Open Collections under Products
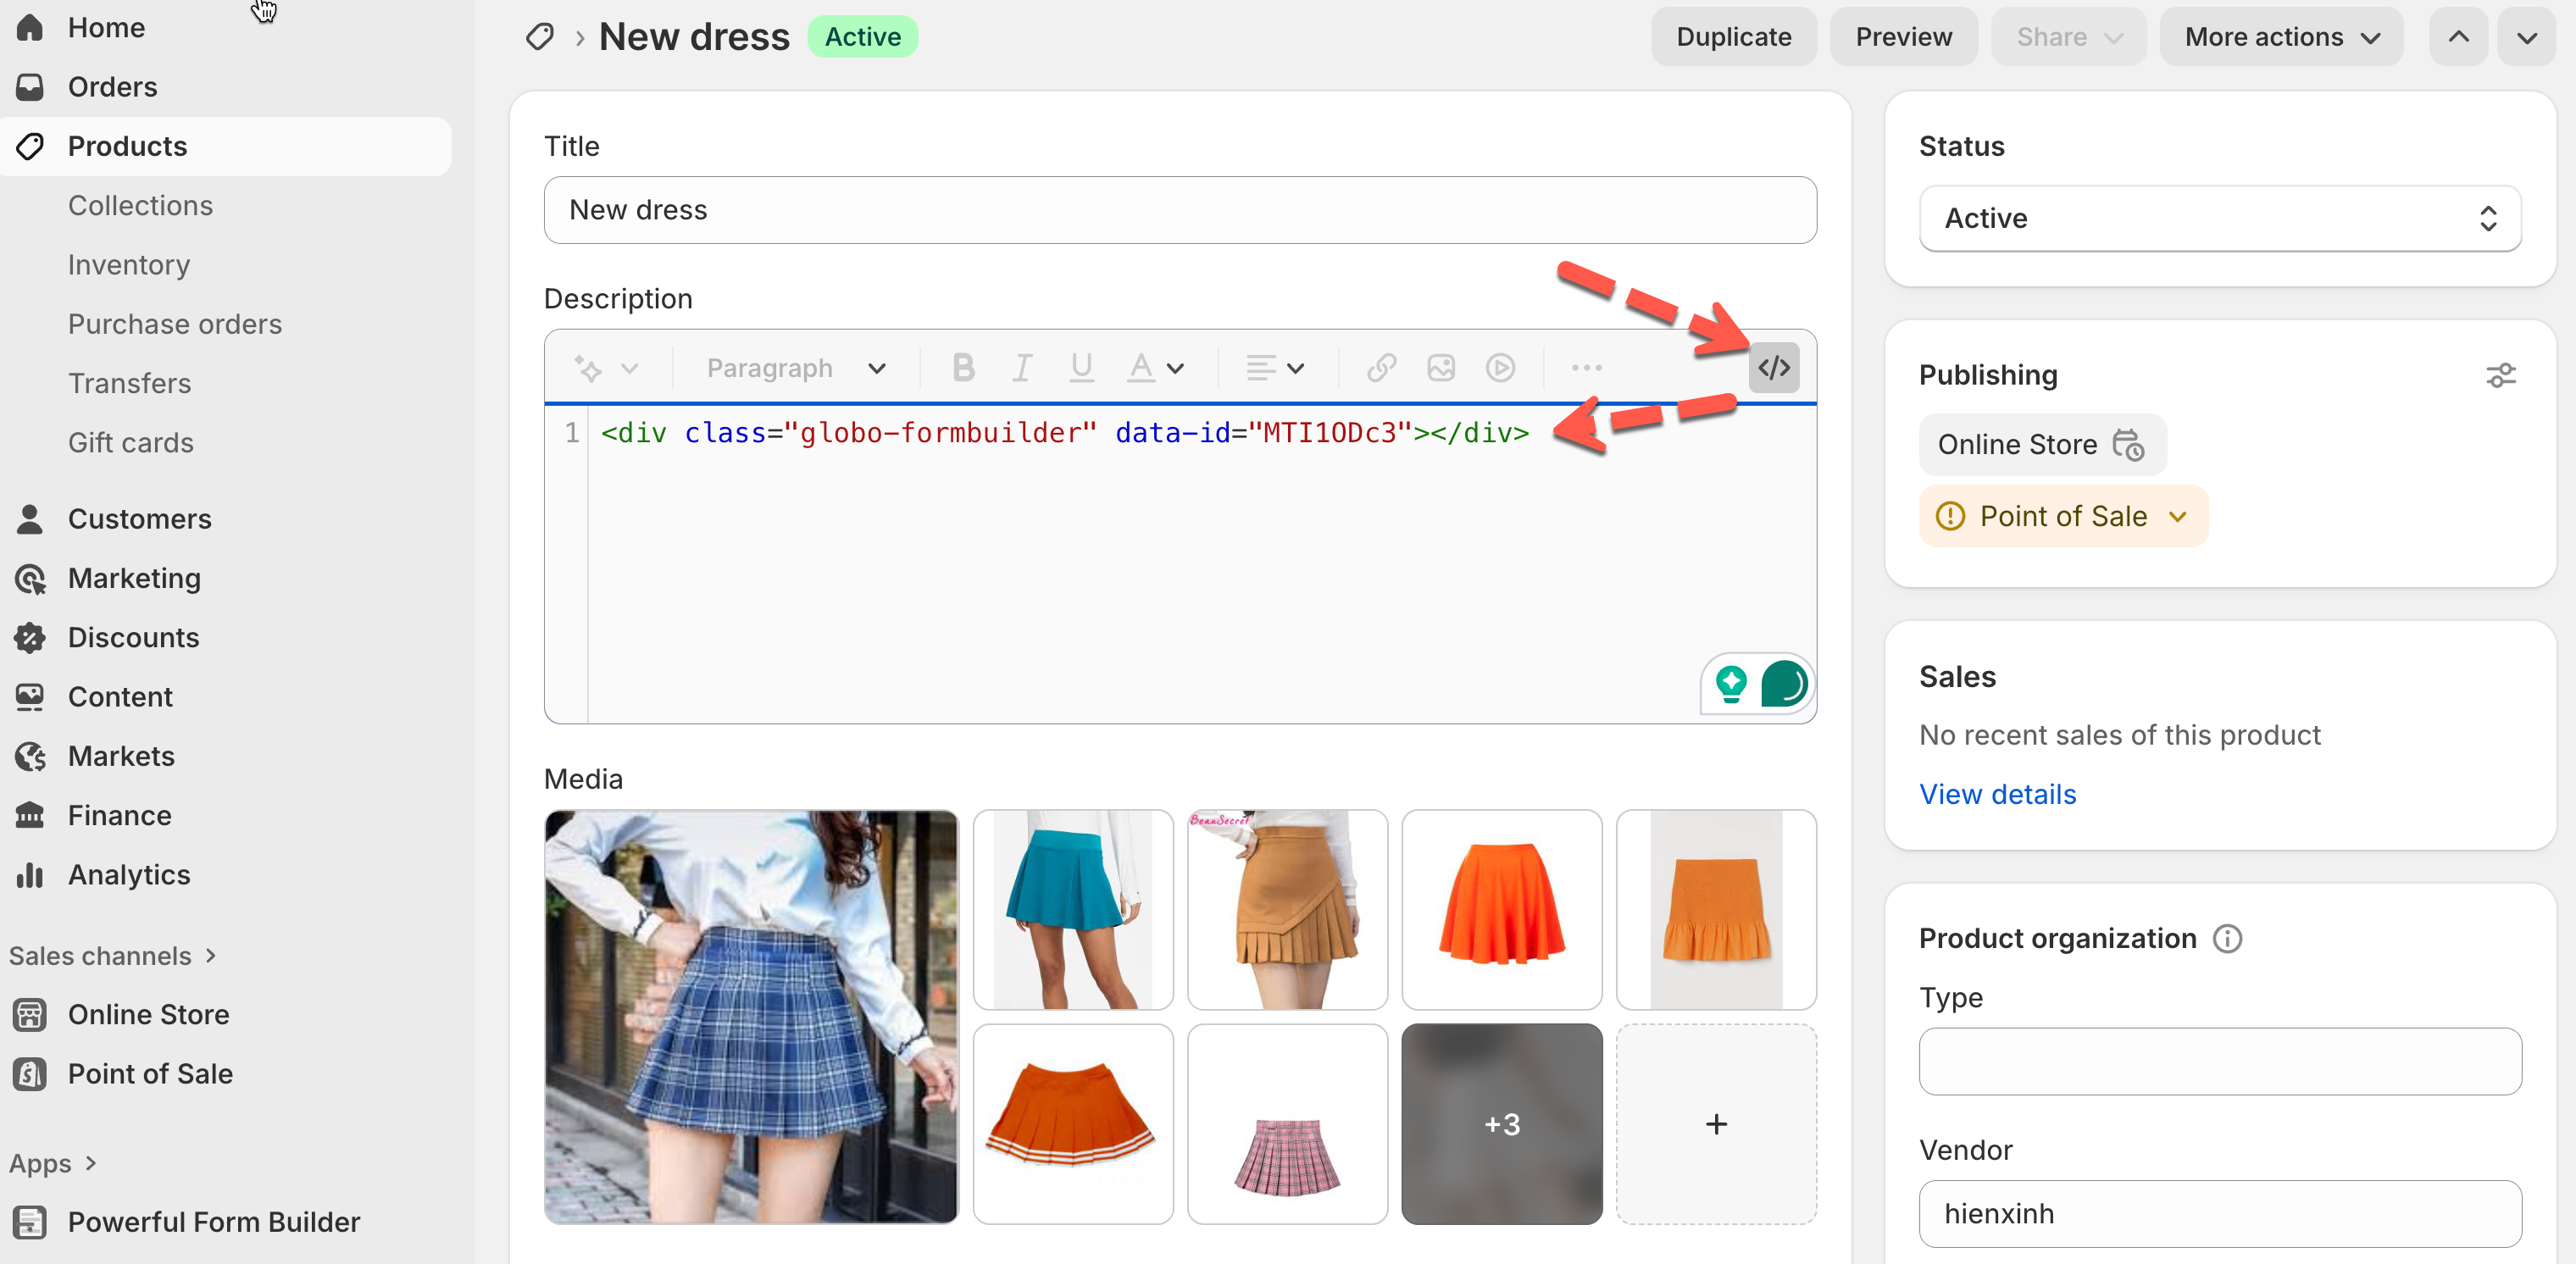This screenshot has width=2576, height=1264. pos(140,205)
